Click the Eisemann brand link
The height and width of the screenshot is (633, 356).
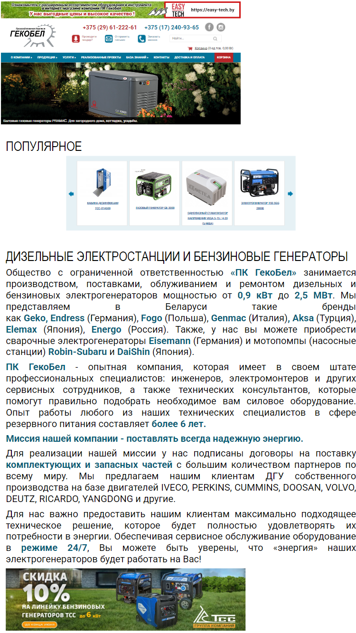coord(169,341)
